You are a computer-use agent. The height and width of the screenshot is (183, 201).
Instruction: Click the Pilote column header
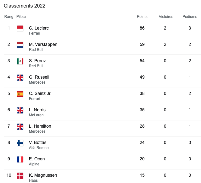click(21, 17)
